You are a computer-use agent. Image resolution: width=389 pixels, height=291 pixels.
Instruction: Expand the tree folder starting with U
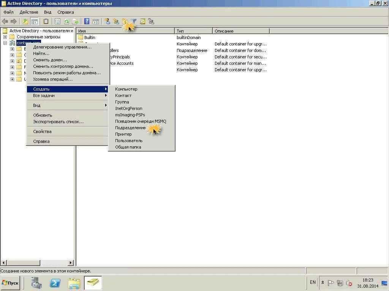tap(12, 79)
